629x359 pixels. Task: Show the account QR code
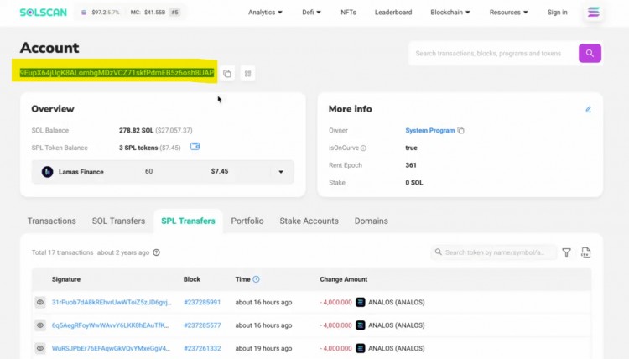tap(247, 74)
